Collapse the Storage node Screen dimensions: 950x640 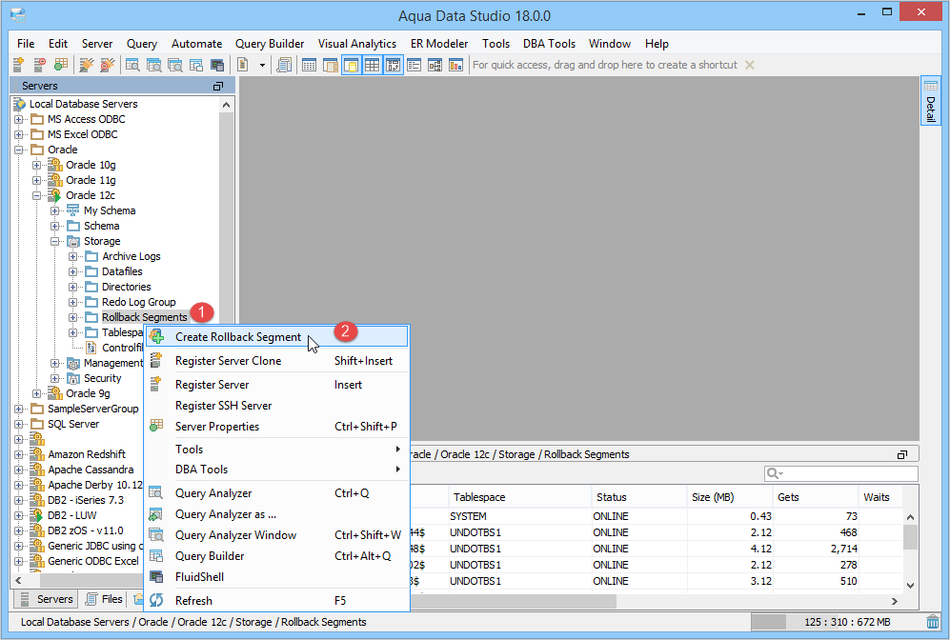click(55, 241)
